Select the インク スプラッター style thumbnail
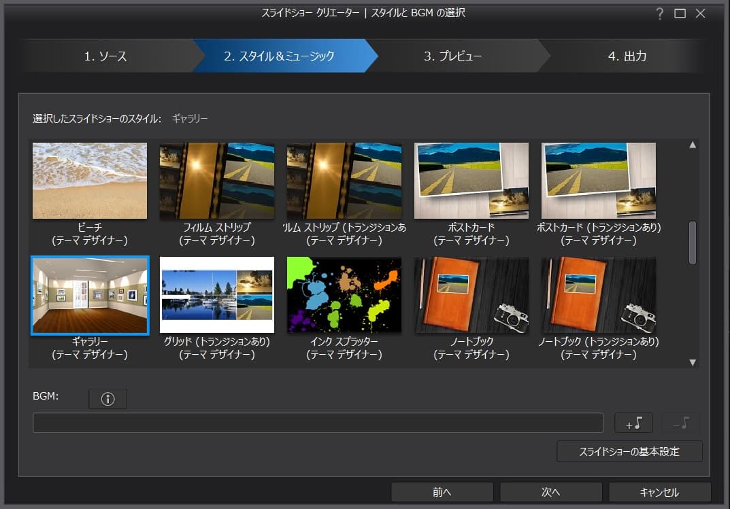730x509 pixels. click(344, 296)
